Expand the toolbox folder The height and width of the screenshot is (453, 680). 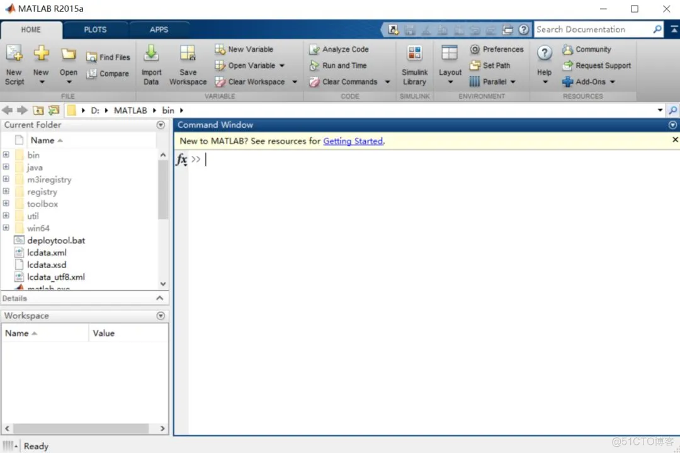(x=6, y=203)
